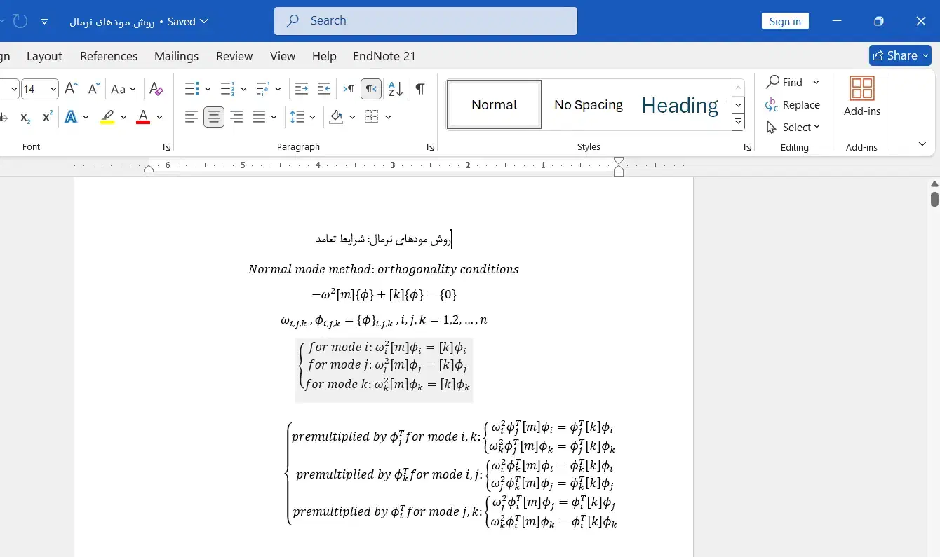Enable left-to-right text direction
940x557 pixels.
click(348, 89)
